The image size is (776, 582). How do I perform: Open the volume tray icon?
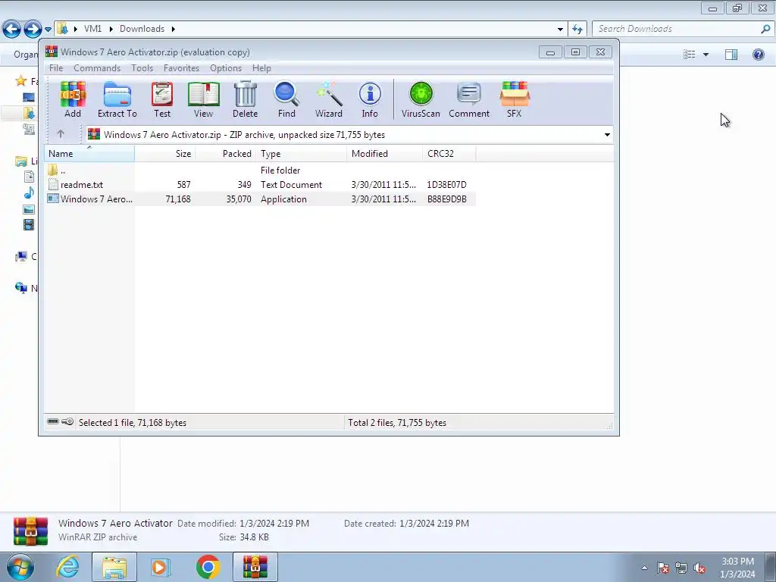tap(699, 568)
